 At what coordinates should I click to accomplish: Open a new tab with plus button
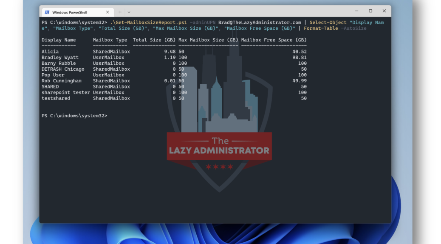pos(120,12)
